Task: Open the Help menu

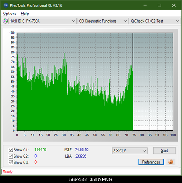Action: pos(25,14)
